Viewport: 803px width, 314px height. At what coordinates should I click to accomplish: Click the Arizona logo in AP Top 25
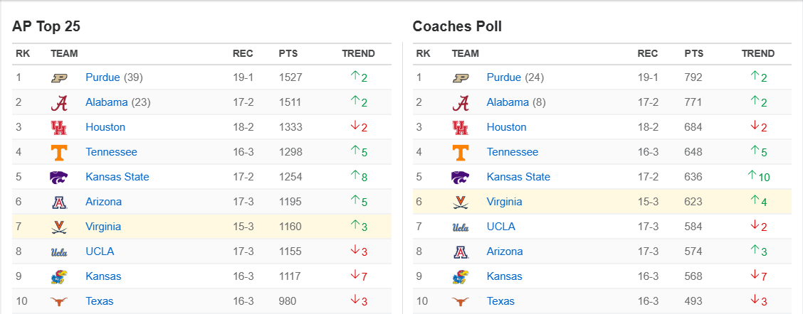(x=59, y=202)
